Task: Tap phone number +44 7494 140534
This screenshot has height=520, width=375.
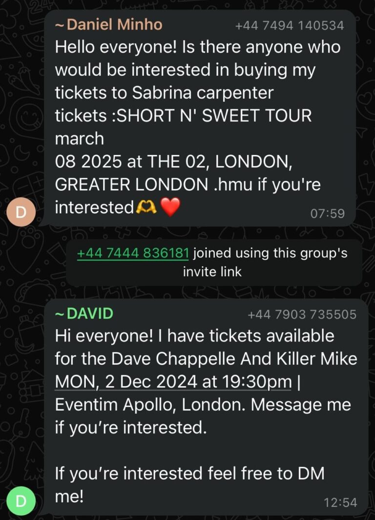Action: pyautogui.click(x=290, y=25)
